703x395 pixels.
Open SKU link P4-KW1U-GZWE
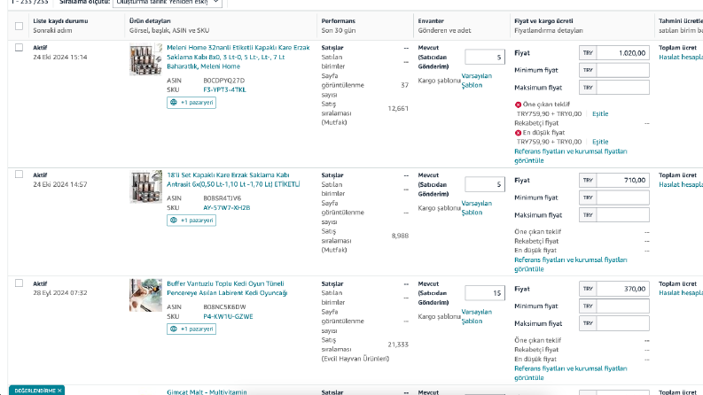(228, 316)
